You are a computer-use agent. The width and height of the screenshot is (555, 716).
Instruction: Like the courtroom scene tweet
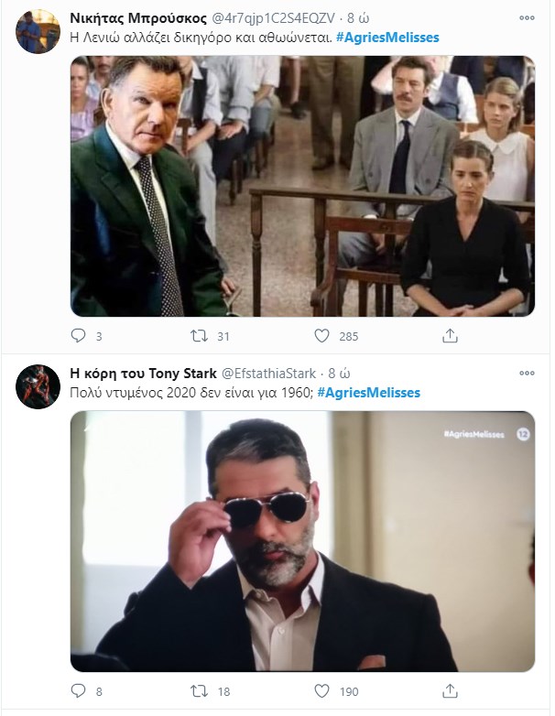(x=322, y=336)
